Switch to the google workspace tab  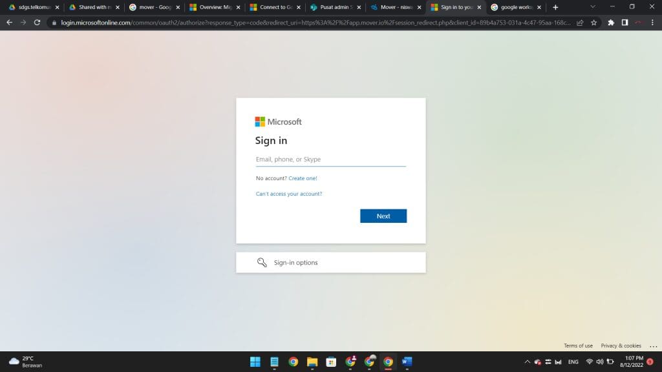(516, 7)
